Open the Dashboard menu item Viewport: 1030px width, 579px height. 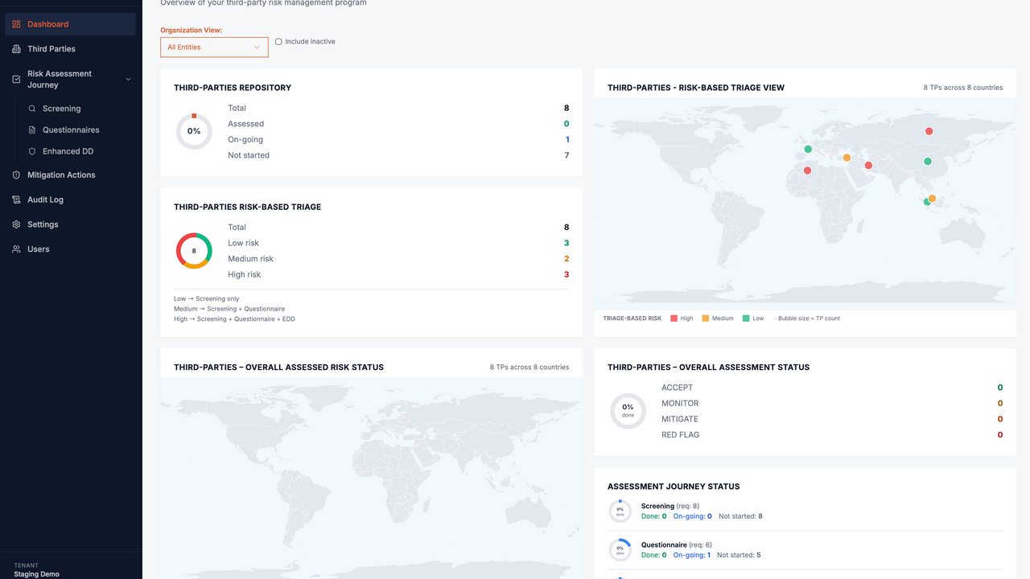[71, 24]
